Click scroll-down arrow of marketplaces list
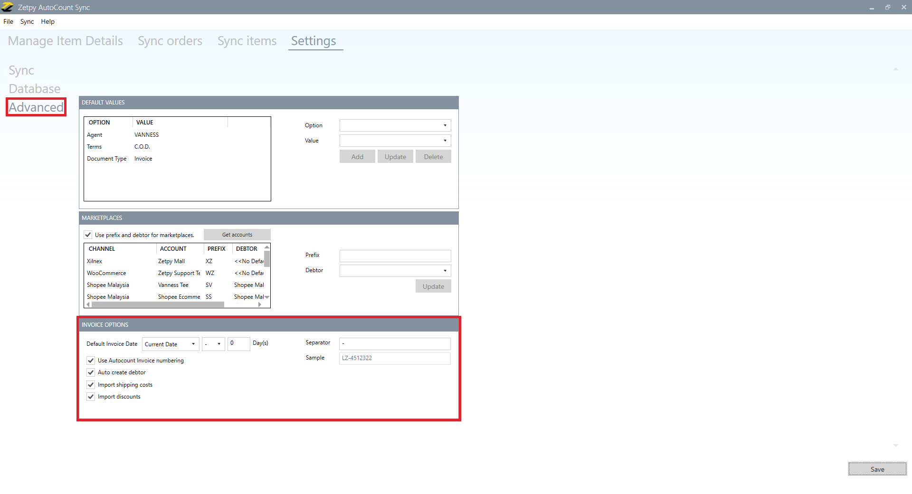 click(267, 297)
